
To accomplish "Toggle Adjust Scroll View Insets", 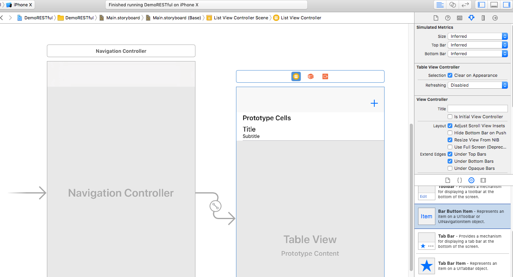I will click(450, 126).
